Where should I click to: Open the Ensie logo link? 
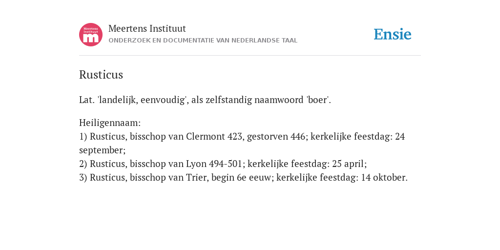tap(393, 34)
